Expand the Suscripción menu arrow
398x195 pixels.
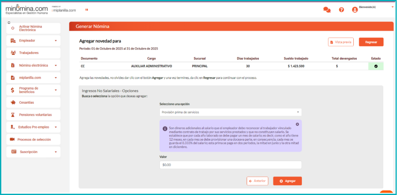[x=56, y=152]
